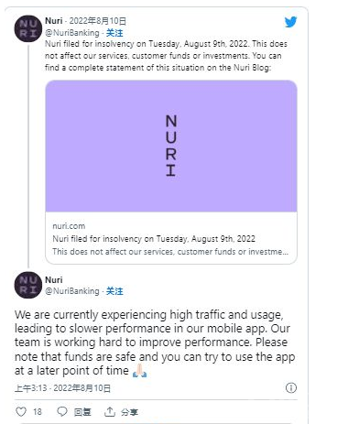The width and height of the screenshot is (348, 424).
Task: Click the 分享 share label
Action: 129,412
